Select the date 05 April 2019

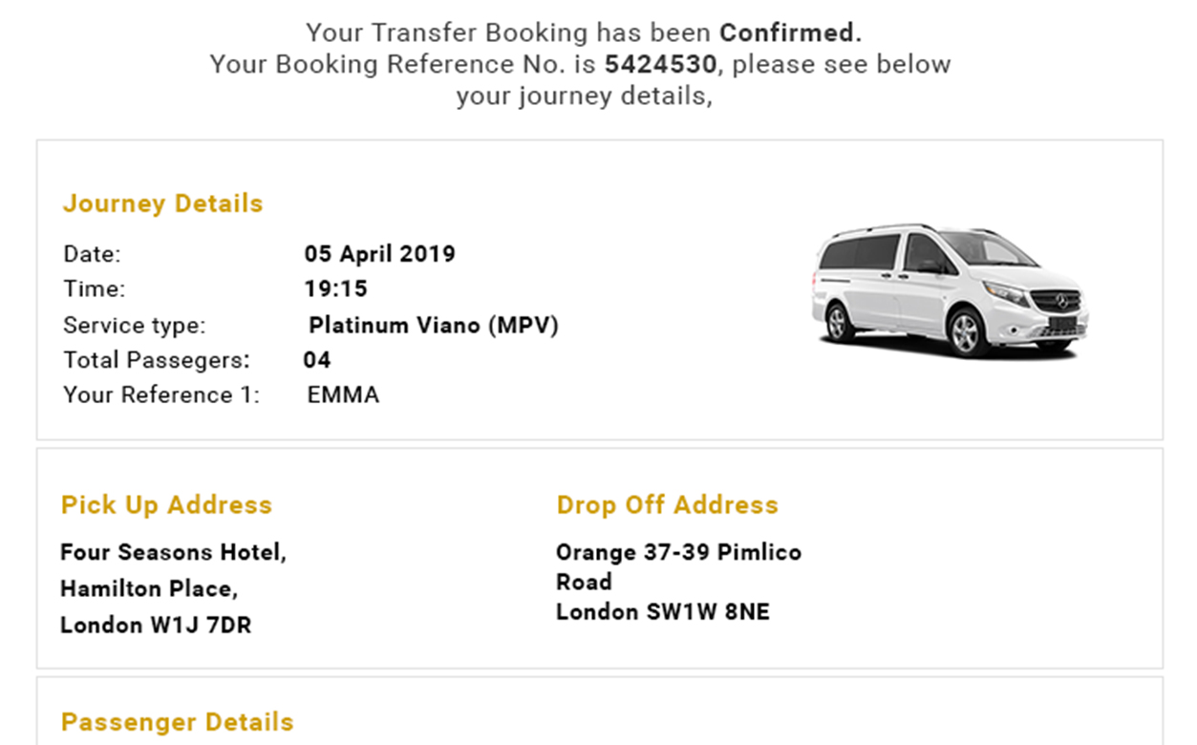pyautogui.click(x=379, y=254)
